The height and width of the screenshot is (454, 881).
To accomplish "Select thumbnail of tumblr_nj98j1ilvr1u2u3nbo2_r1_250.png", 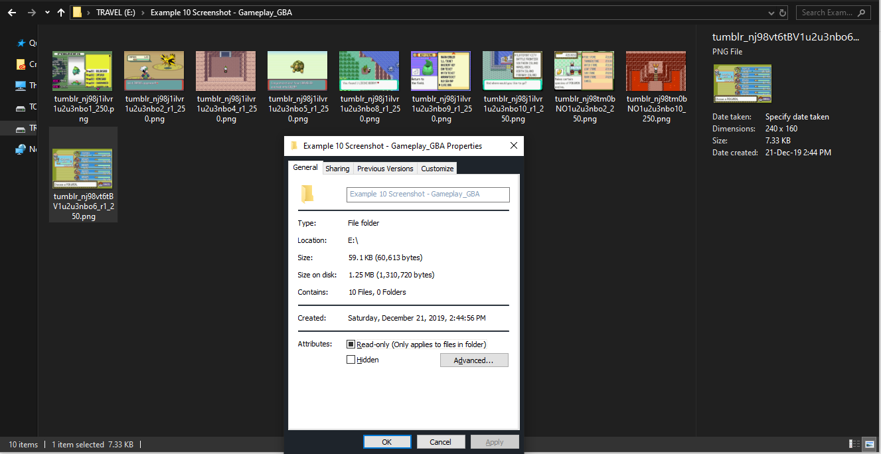I will [155, 71].
